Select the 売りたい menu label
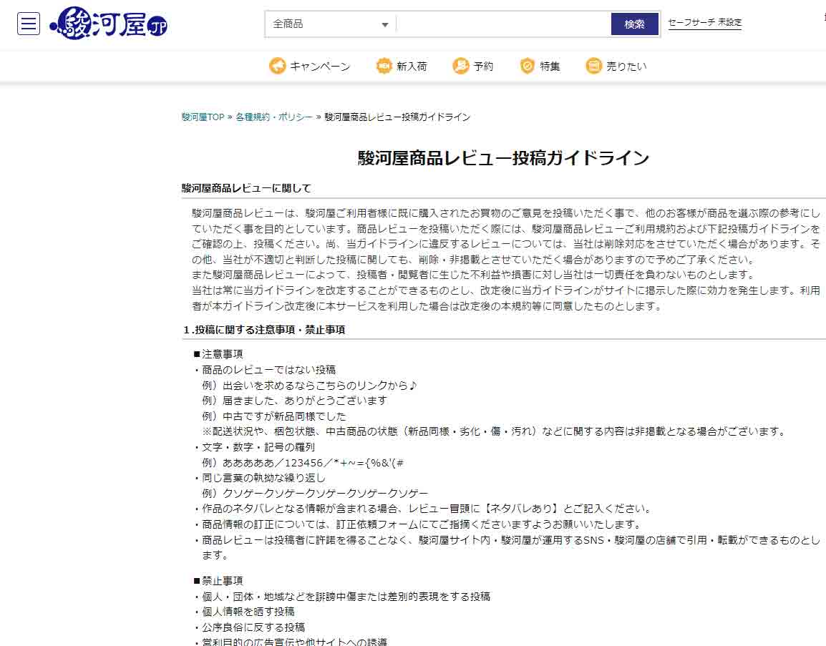 click(x=626, y=67)
